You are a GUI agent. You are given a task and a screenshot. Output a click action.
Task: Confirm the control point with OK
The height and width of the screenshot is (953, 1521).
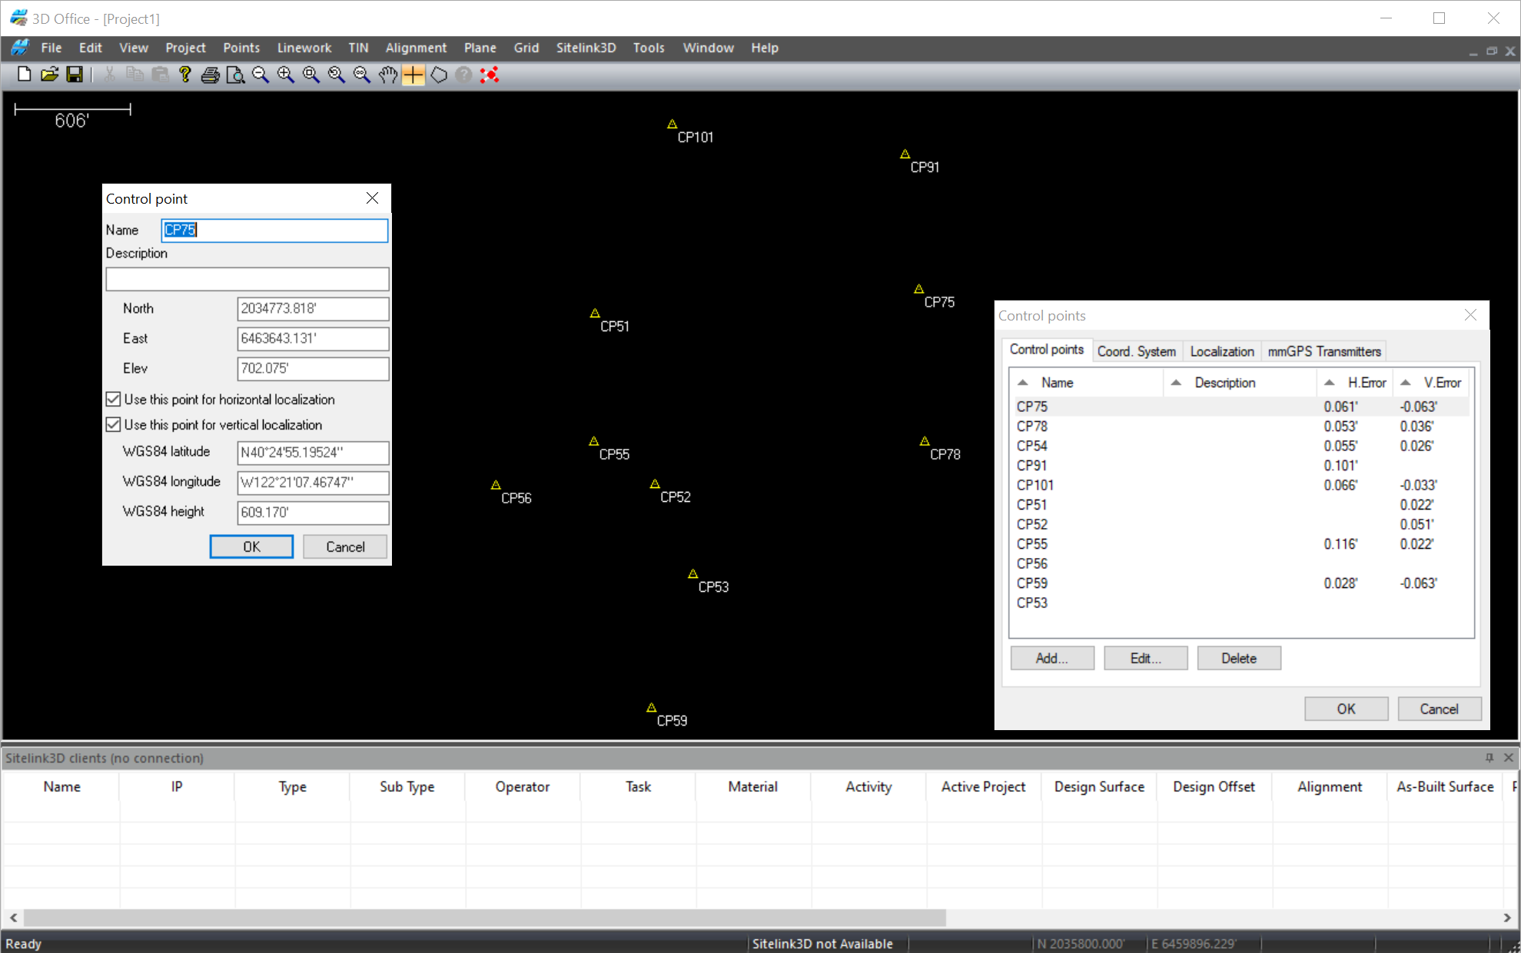click(251, 546)
